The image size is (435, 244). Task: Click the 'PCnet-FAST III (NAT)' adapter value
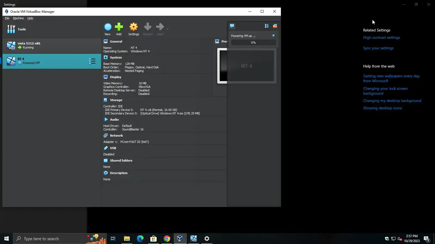tap(135, 142)
